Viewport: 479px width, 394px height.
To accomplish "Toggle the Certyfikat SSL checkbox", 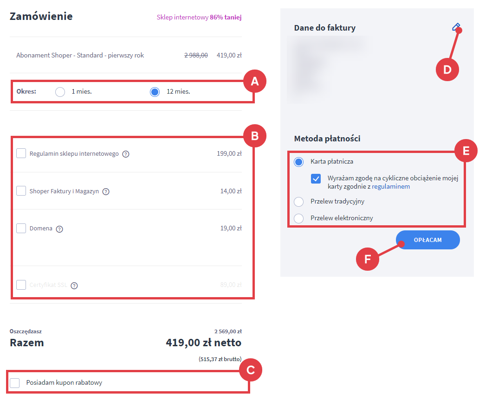I will [x=21, y=285].
